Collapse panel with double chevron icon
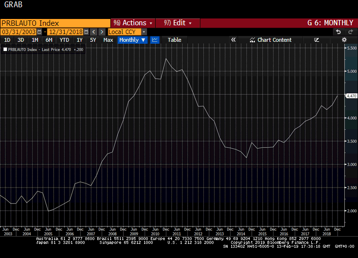This screenshot has height=258, width=358. coord(233,40)
